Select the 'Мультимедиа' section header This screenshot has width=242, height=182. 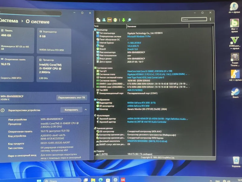click(102, 115)
